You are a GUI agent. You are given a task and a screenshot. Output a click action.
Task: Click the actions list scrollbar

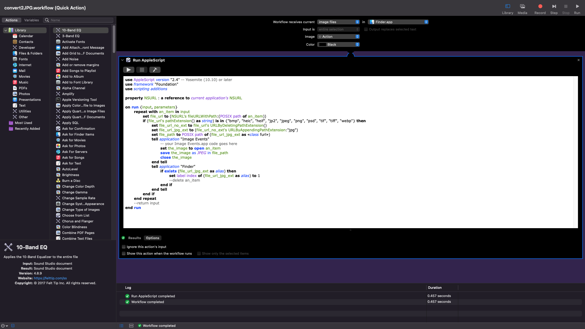[x=114, y=40]
